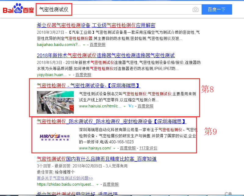Open the 117条评价 reviews link
Image resolution: width=244 pixels, height=196 pixels.
(x=148, y=148)
